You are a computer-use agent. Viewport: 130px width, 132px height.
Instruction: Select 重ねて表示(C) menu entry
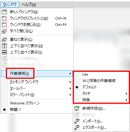(37, 40)
